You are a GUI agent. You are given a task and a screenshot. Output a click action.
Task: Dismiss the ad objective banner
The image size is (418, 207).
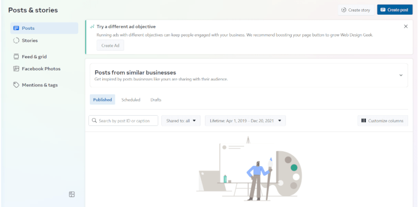(406, 27)
